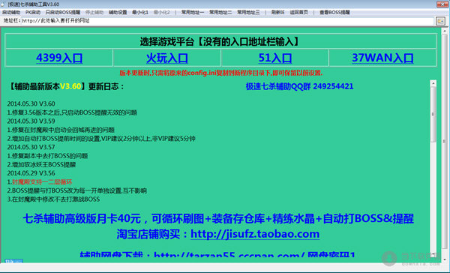Click the inner changelog scrollbar up arrow
The image size is (450, 273).
click(433, 83)
